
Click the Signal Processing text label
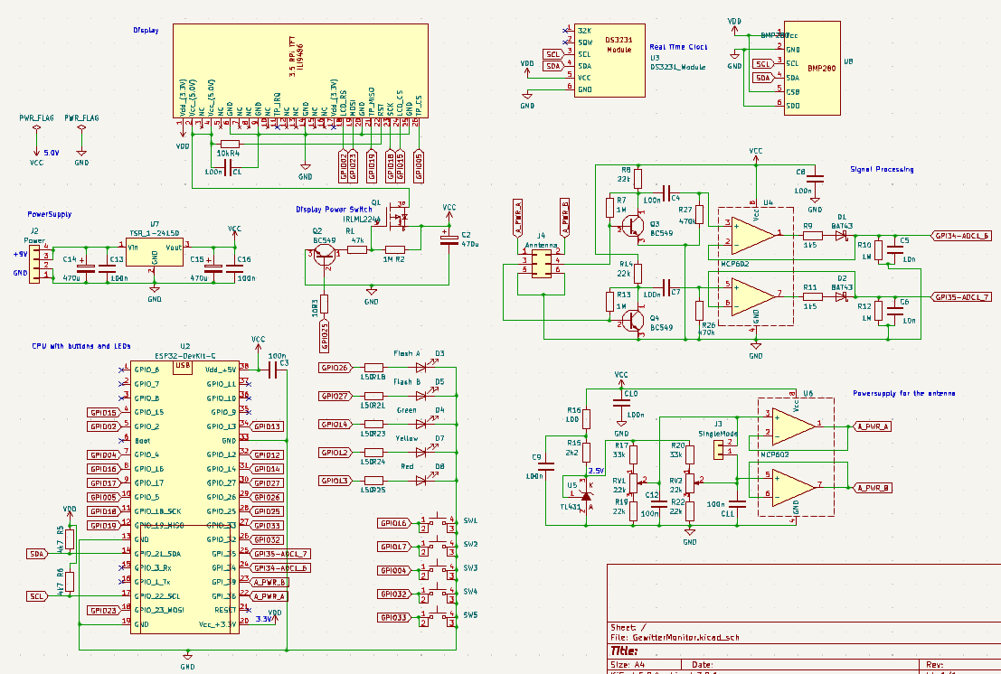(x=882, y=169)
